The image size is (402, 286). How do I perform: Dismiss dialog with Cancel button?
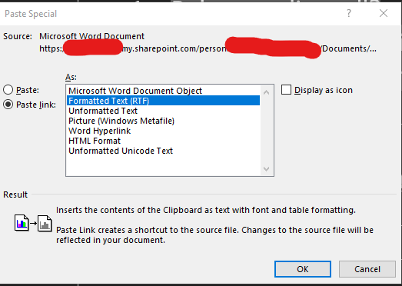point(367,269)
